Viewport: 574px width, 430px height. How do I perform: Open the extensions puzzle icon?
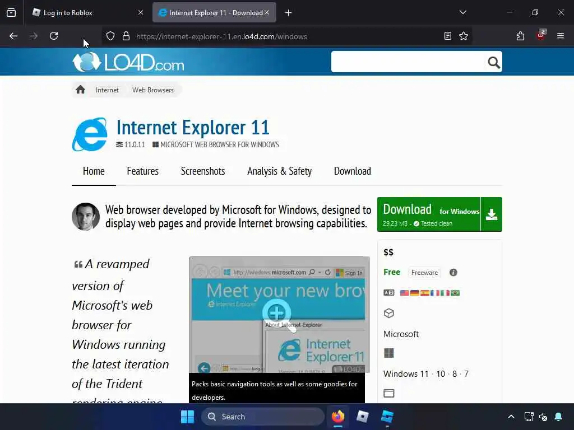click(x=520, y=36)
